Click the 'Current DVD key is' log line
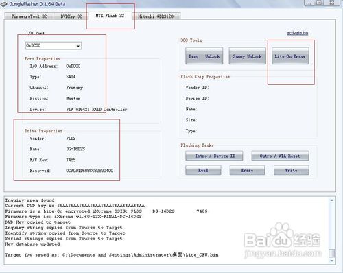This screenshot has height=273, width=343. (75, 206)
